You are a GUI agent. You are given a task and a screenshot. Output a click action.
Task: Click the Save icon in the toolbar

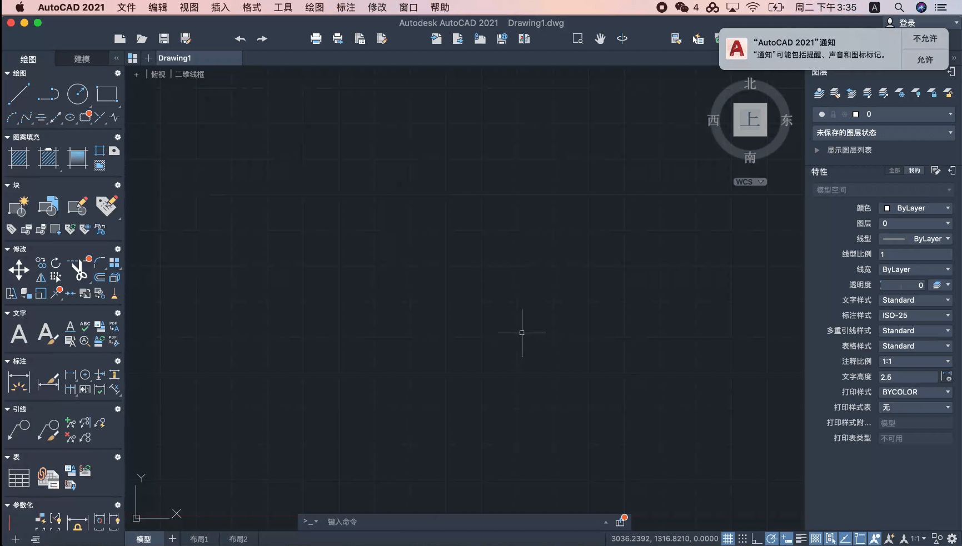tap(164, 38)
